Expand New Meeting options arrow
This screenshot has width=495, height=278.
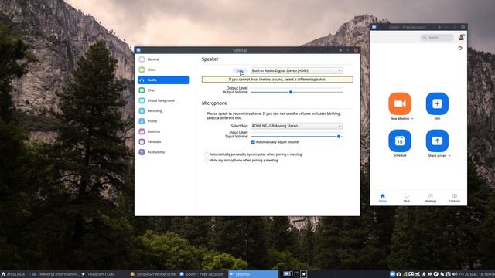tap(412, 119)
